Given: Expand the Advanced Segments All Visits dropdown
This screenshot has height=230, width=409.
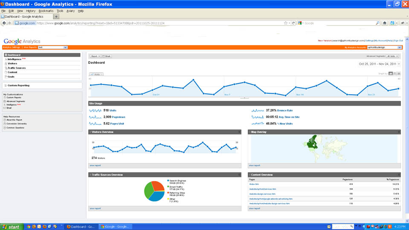Looking at the screenshot, I should point(392,56).
